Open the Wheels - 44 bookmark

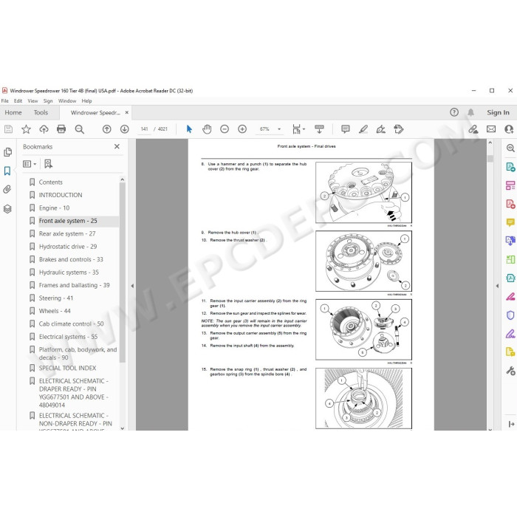[x=55, y=311]
